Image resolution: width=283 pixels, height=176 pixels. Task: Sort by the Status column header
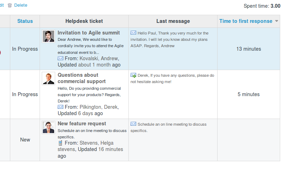(x=25, y=21)
